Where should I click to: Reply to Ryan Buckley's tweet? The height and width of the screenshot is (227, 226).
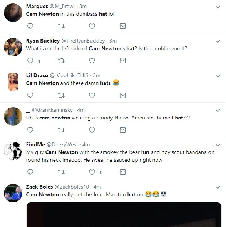[x=30, y=61]
